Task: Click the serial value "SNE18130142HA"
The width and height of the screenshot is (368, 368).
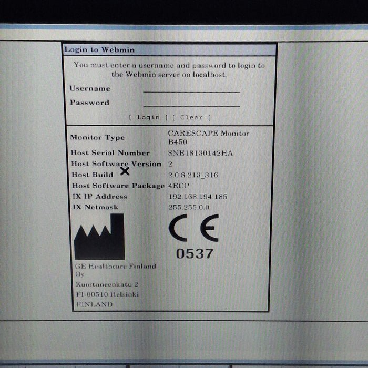Action: click(x=200, y=154)
